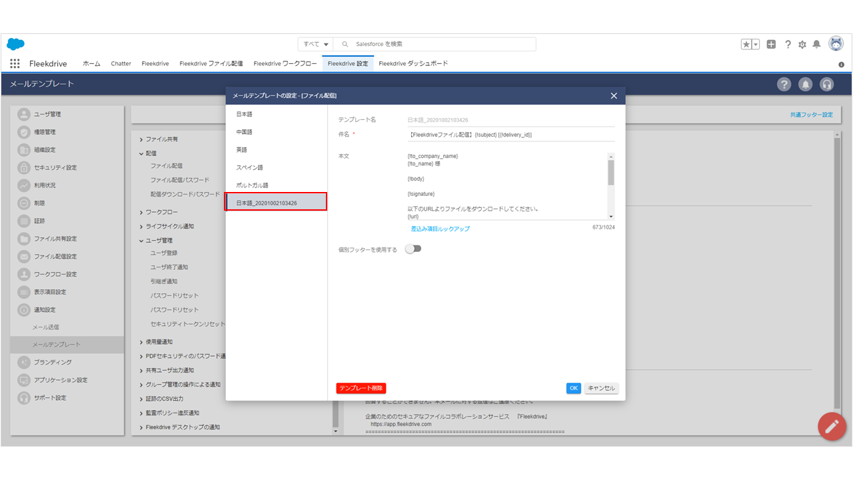Click the 件名 subject input field
Image resolution: width=853 pixels, height=480 pixels.
click(x=510, y=135)
